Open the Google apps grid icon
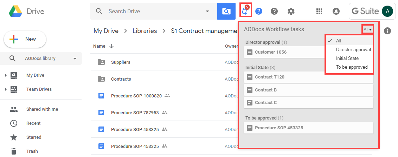 (319, 11)
